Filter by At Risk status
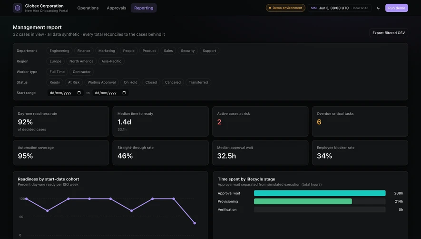This screenshot has width=421, height=239. [74, 82]
